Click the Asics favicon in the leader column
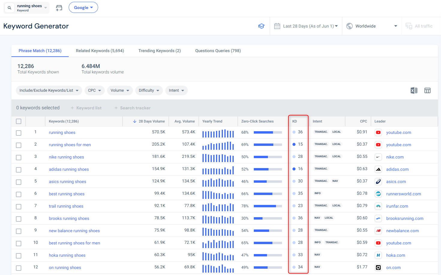Image resolution: width=441 pixels, height=275 pixels. click(378, 182)
